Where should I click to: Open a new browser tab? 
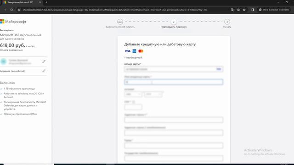46,2
